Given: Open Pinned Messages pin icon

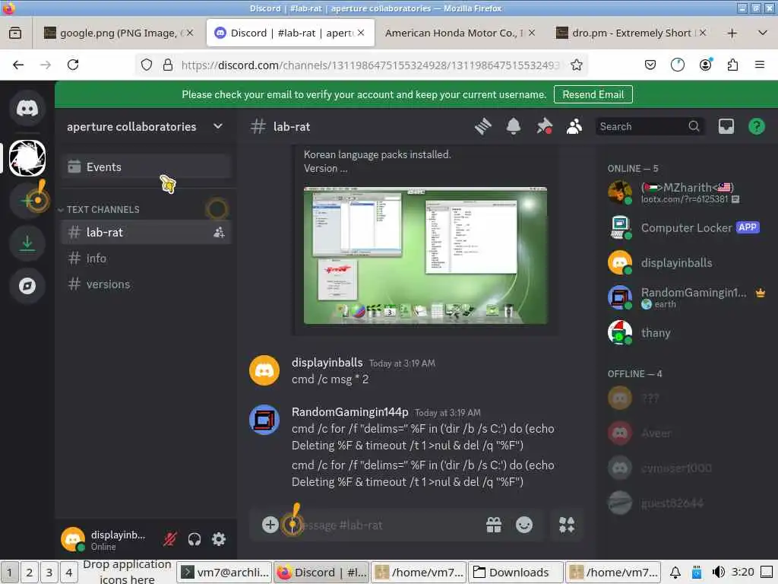Looking at the screenshot, I should [544, 127].
